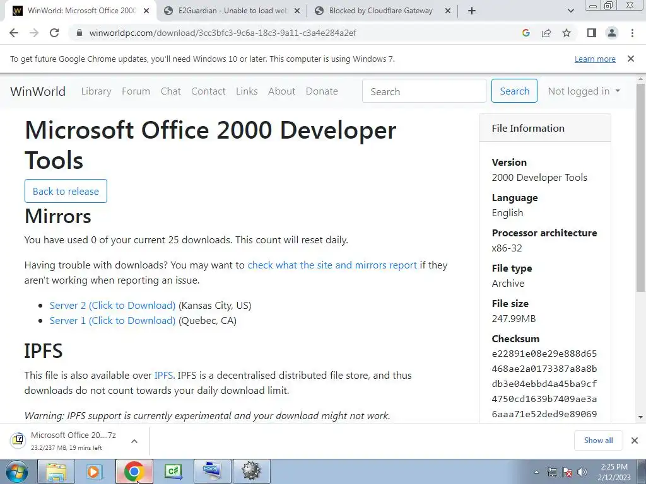The height and width of the screenshot is (484, 646).
Task: Open the Donate nav item
Action: coord(322,91)
